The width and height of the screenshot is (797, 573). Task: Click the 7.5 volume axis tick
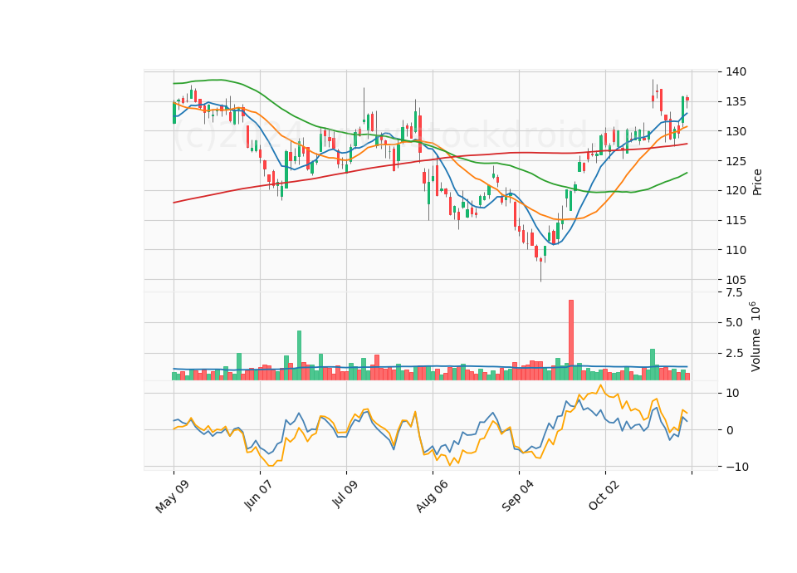pos(734,292)
